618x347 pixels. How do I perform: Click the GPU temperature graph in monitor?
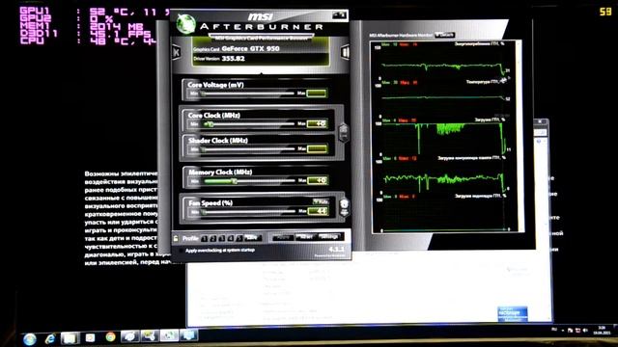pyautogui.click(x=444, y=98)
